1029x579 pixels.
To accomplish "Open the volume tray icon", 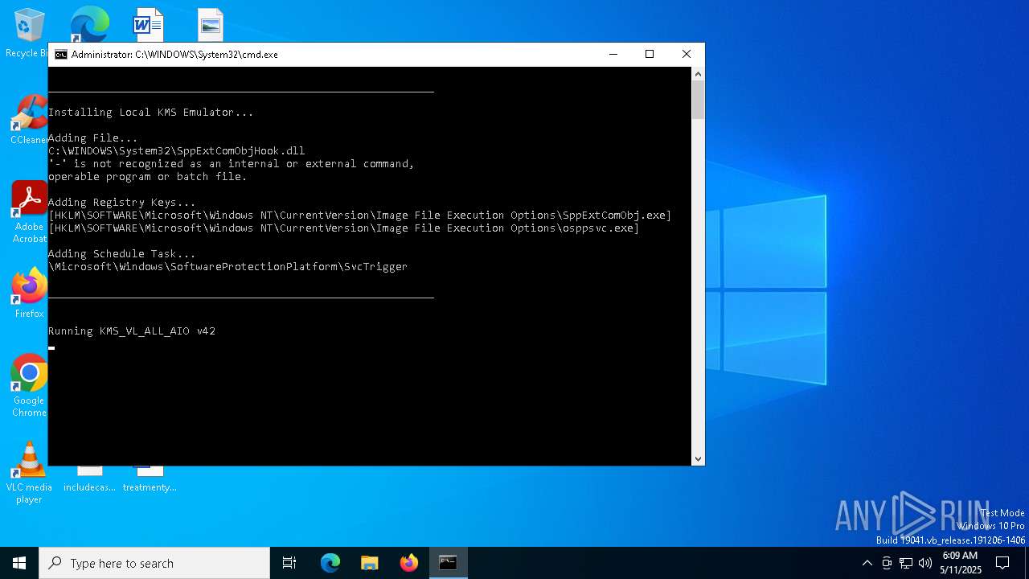I will coord(925,563).
